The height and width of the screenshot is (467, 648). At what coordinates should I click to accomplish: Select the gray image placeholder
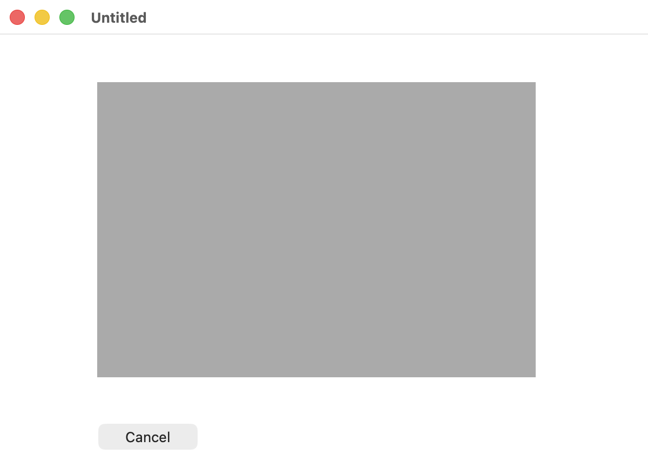(316, 230)
